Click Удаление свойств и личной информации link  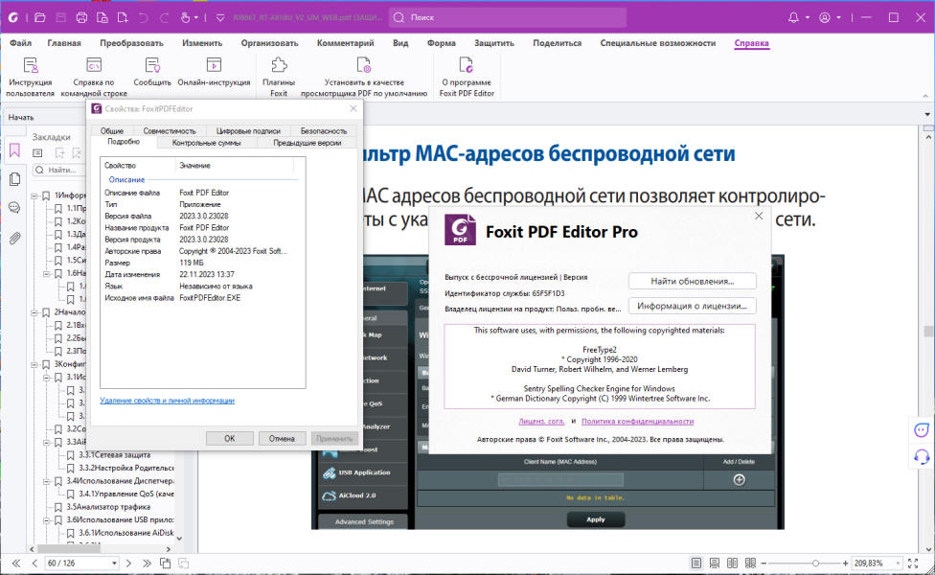(x=167, y=401)
